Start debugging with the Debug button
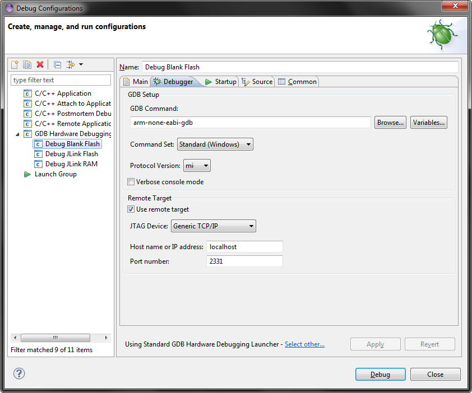The height and width of the screenshot is (393, 472). pos(380,374)
